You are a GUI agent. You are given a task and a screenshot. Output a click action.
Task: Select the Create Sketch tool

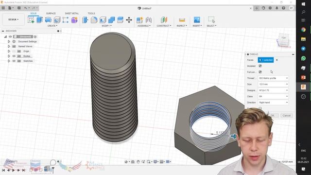click(x=31, y=20)
